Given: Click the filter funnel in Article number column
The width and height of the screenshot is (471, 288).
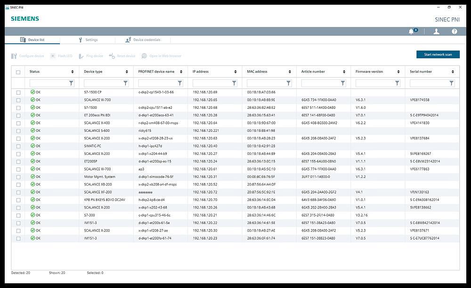Looking at the screenshot, I should pos(343,83).
